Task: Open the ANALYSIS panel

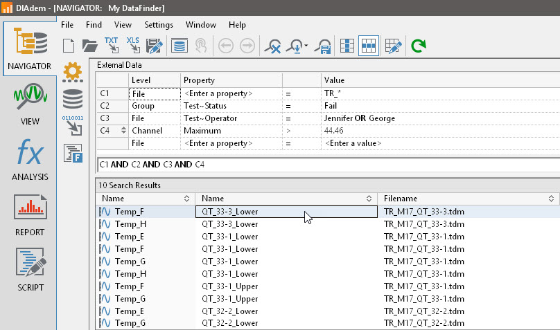Action: 30,159
